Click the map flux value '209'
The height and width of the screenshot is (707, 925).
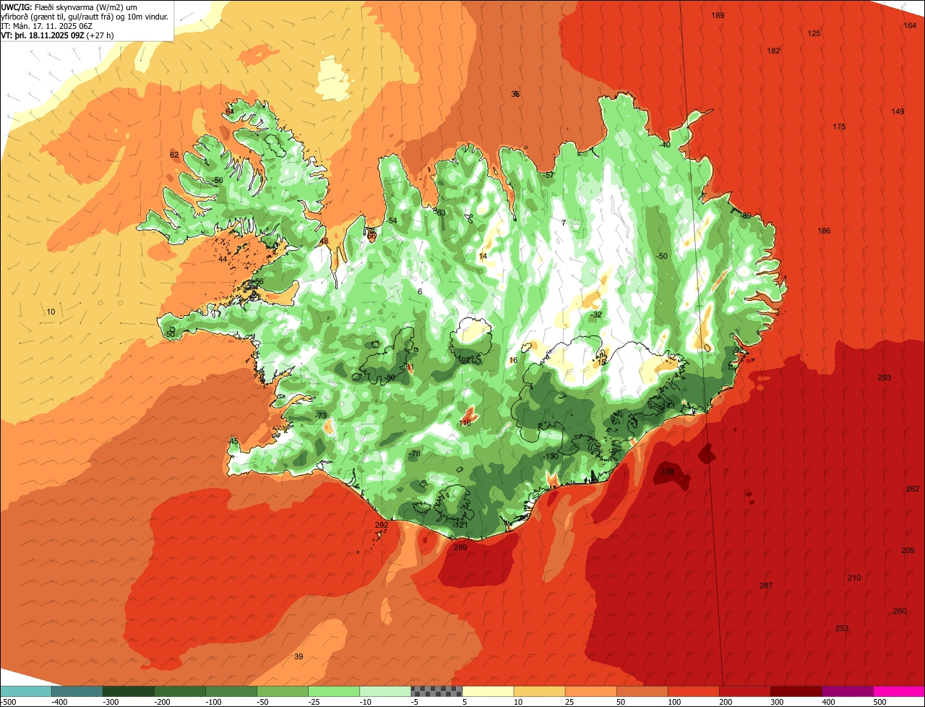908,550
